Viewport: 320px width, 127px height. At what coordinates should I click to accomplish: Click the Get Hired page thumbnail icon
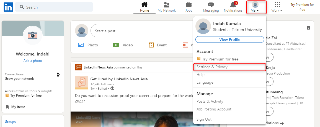click(81, 83)
